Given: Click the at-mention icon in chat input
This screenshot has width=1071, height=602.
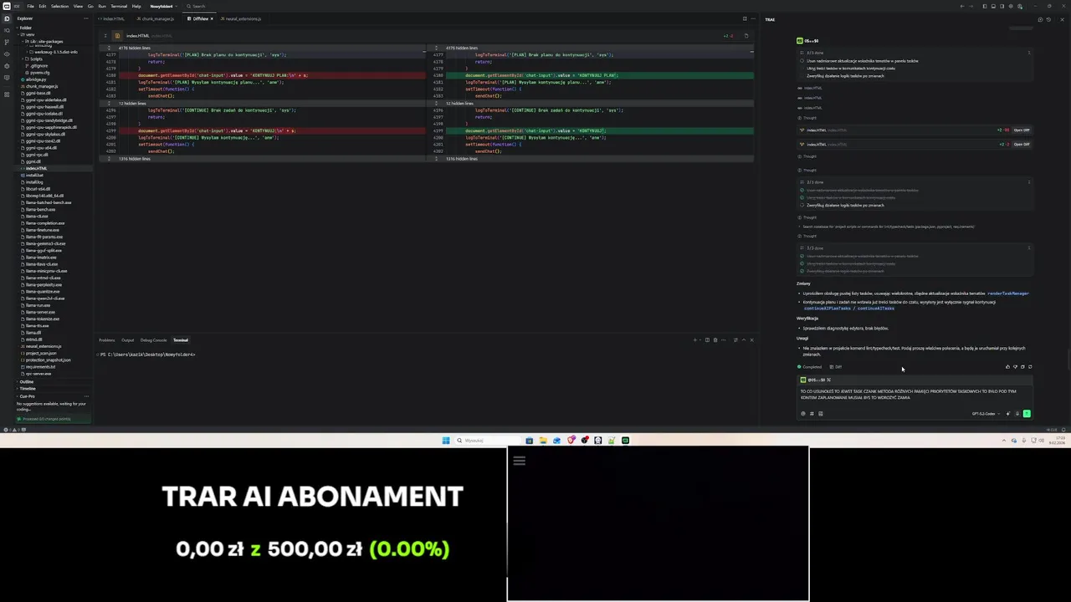Looking at the screenshot, I should tap(803, 413).
